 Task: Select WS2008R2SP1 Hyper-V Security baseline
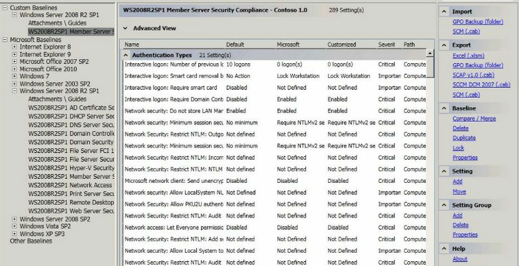click(71, 168)
